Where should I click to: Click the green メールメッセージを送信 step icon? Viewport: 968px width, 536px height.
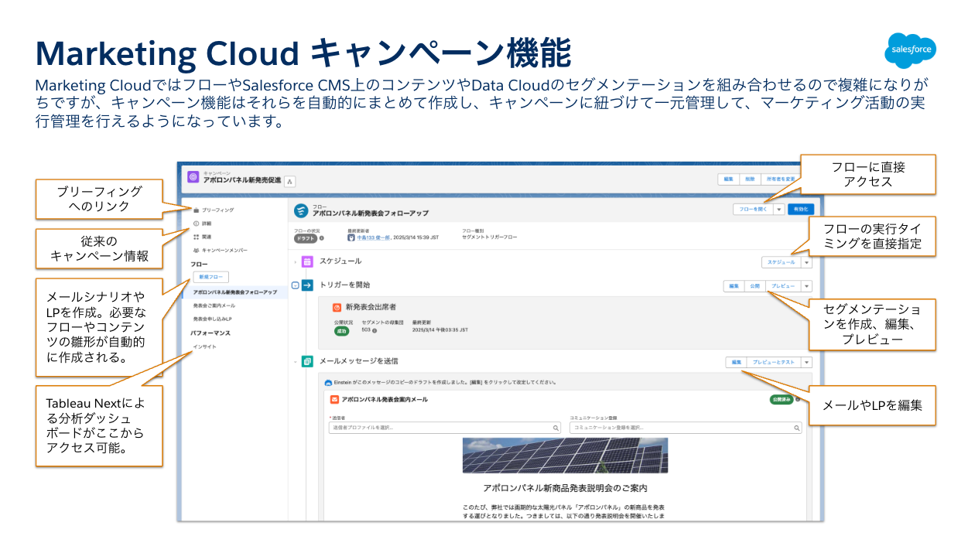coord(307,361)
